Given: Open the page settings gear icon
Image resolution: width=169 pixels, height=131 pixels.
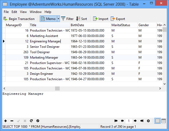Looking at the screenshot, I should point(148,121).
